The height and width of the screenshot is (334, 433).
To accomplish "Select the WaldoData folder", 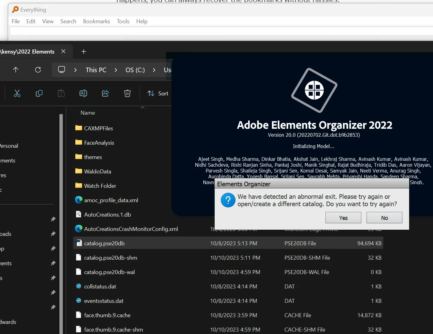I will (x=98, y=172).
